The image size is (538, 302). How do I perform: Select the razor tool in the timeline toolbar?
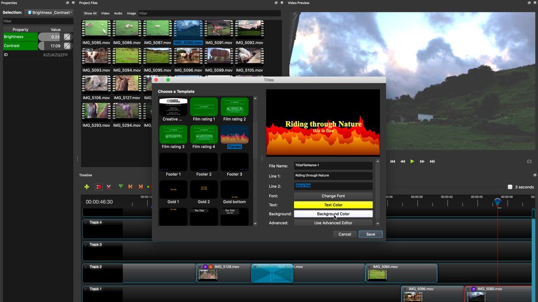(110, 186)
